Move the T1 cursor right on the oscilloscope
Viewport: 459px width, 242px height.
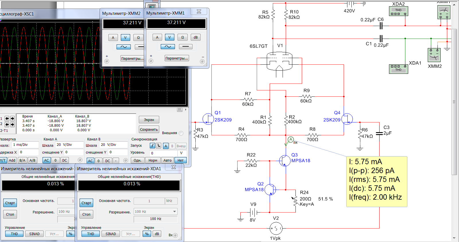coord(12,118)
